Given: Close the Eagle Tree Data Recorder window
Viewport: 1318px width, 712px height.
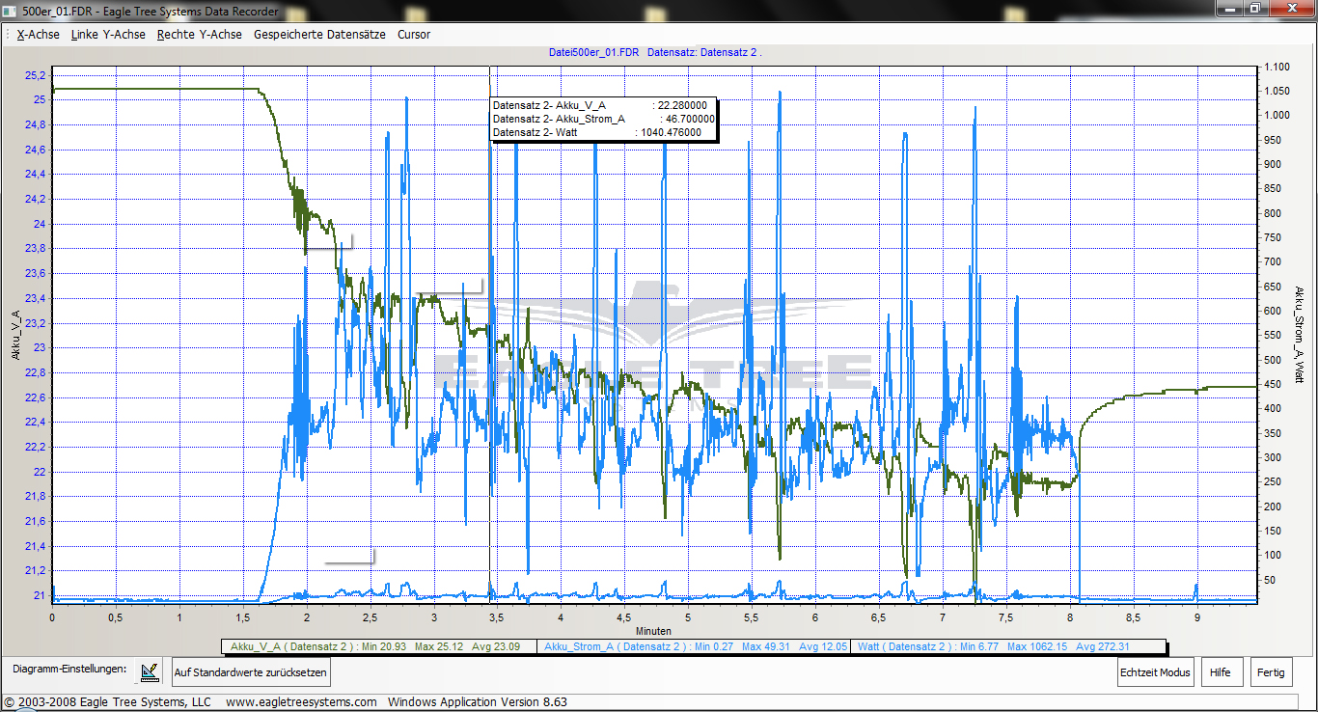Looking at the screenshot, I should click(x=1289, y=8).
